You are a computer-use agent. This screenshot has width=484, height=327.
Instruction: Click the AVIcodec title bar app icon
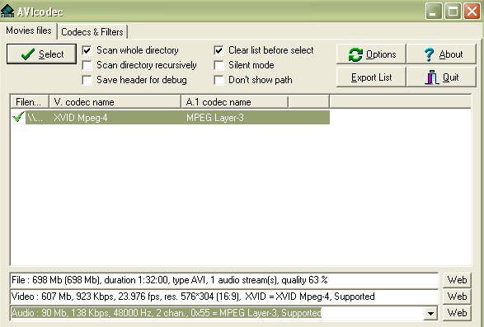tap(7, 11)
